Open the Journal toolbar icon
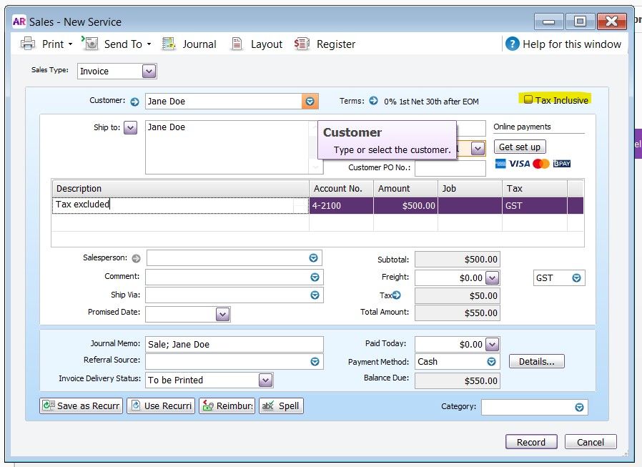This screenshot has height=467, width=642. (x=169, y=44)
